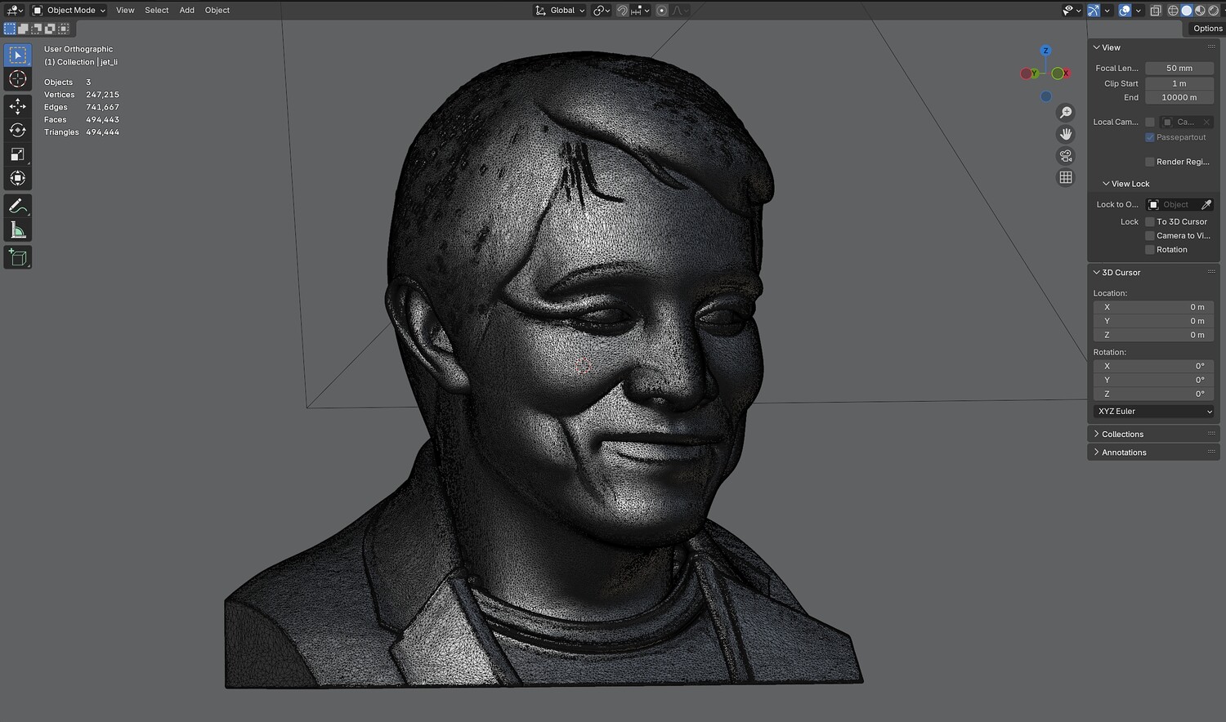This screenshot has width=1226, height=722.
Task: Activate the Transform tool
Action: click(18, 178)
